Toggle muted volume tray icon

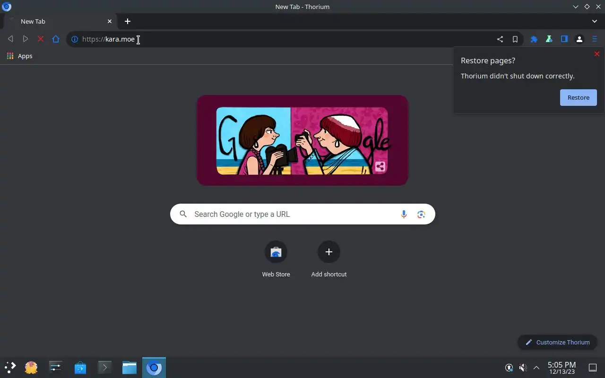tap(523, 368)
